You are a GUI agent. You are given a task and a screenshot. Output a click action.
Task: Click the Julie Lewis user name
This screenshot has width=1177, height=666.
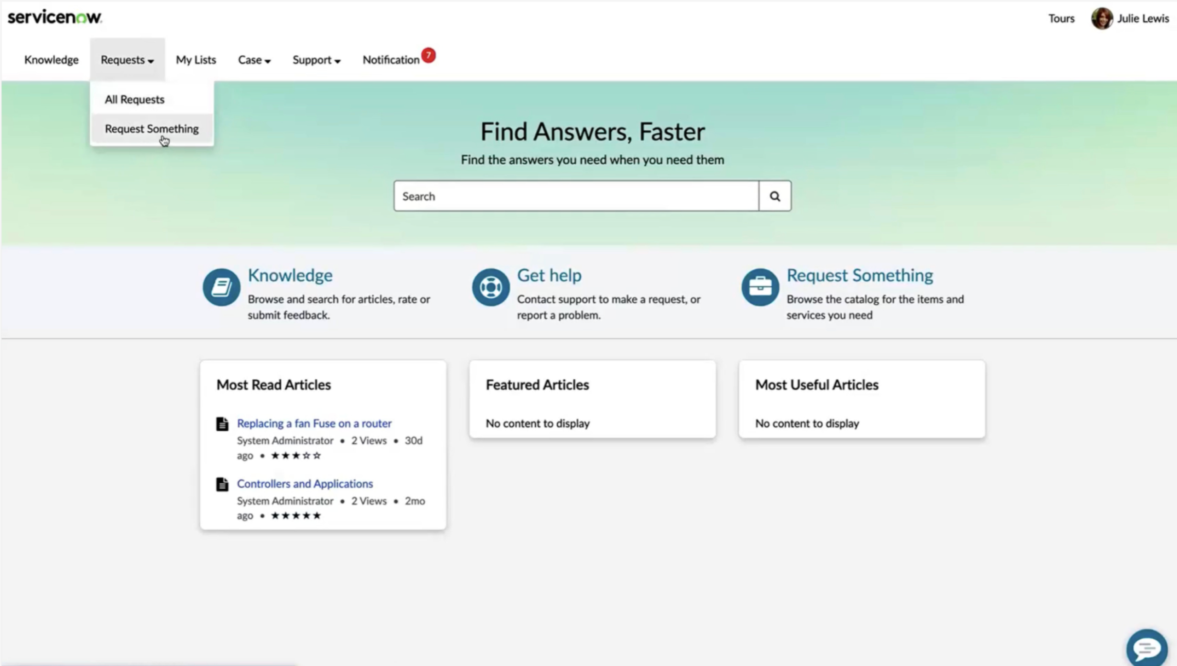1143,18
